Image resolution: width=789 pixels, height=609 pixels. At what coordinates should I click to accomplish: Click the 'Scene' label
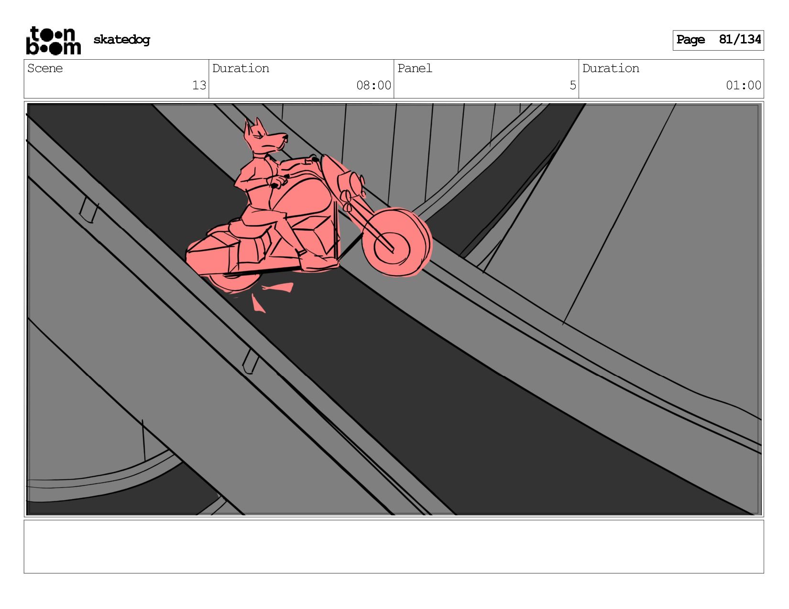(45, 68)
